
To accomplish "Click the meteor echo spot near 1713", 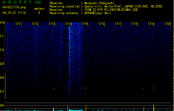I will tap(53, 89).
